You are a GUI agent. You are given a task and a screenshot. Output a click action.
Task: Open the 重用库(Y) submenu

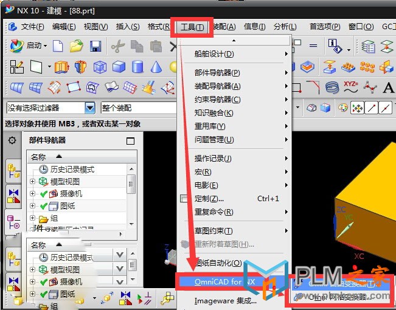[235, 126]
